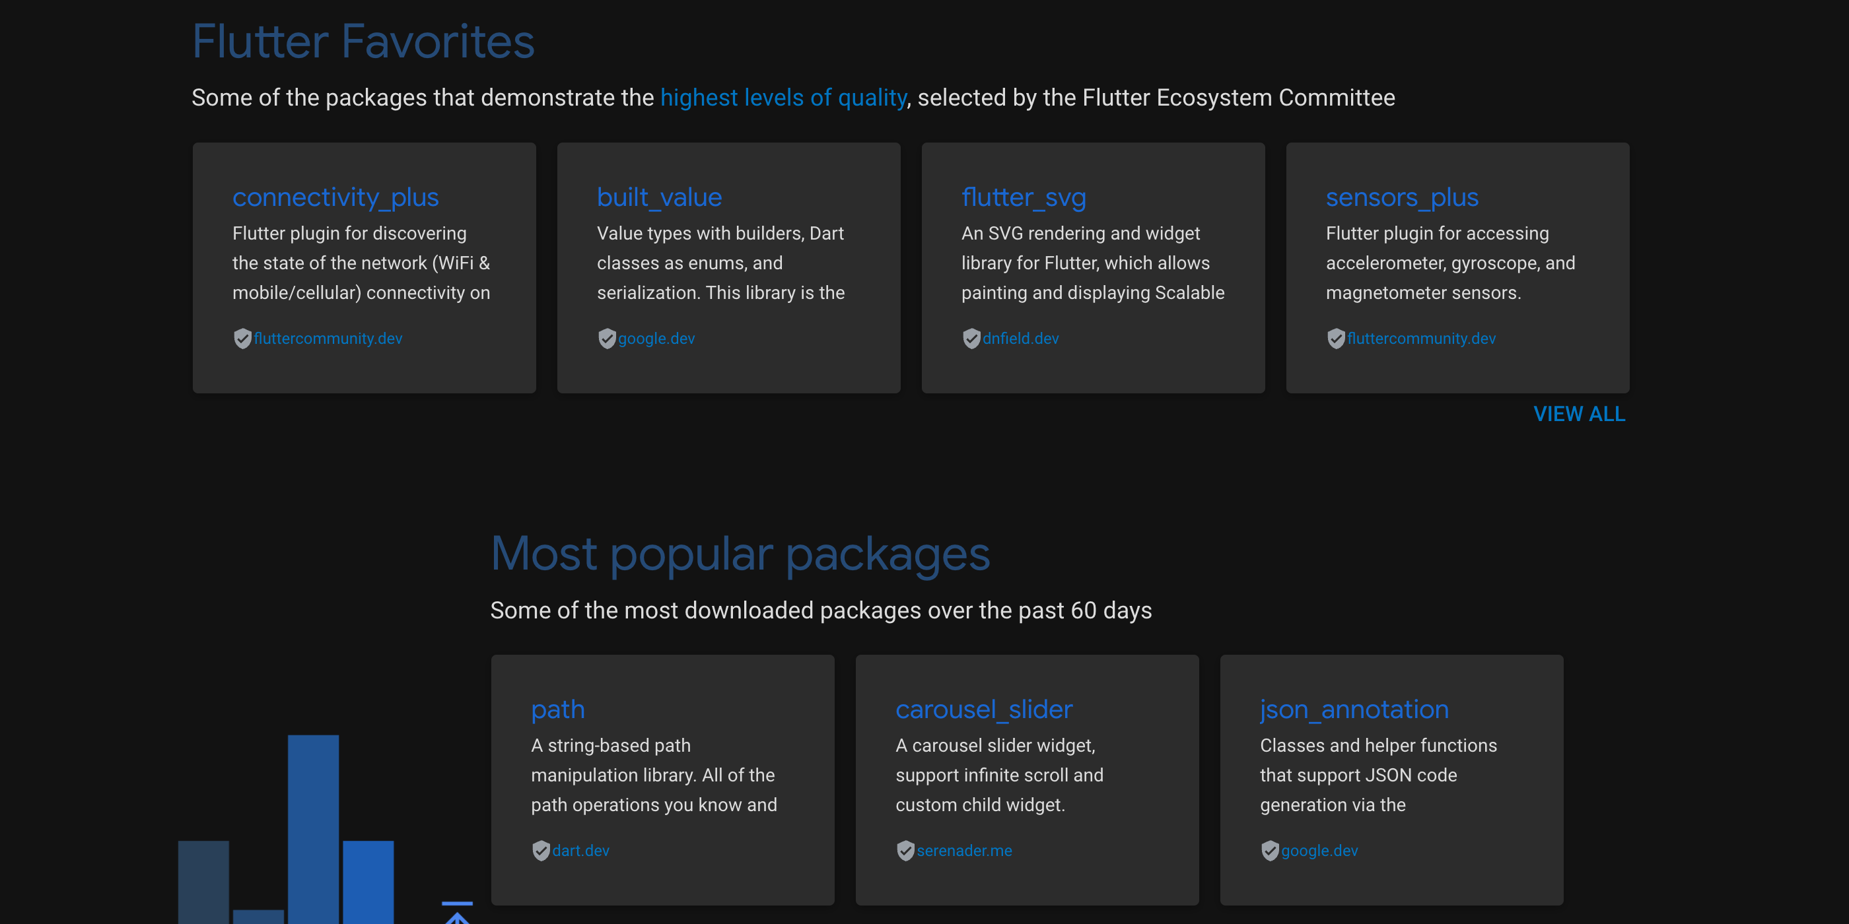Image resolution: width=1849 pixels, height=924 pixels.
Task: Open the json_annotation package
Action: click(1354, 709)
